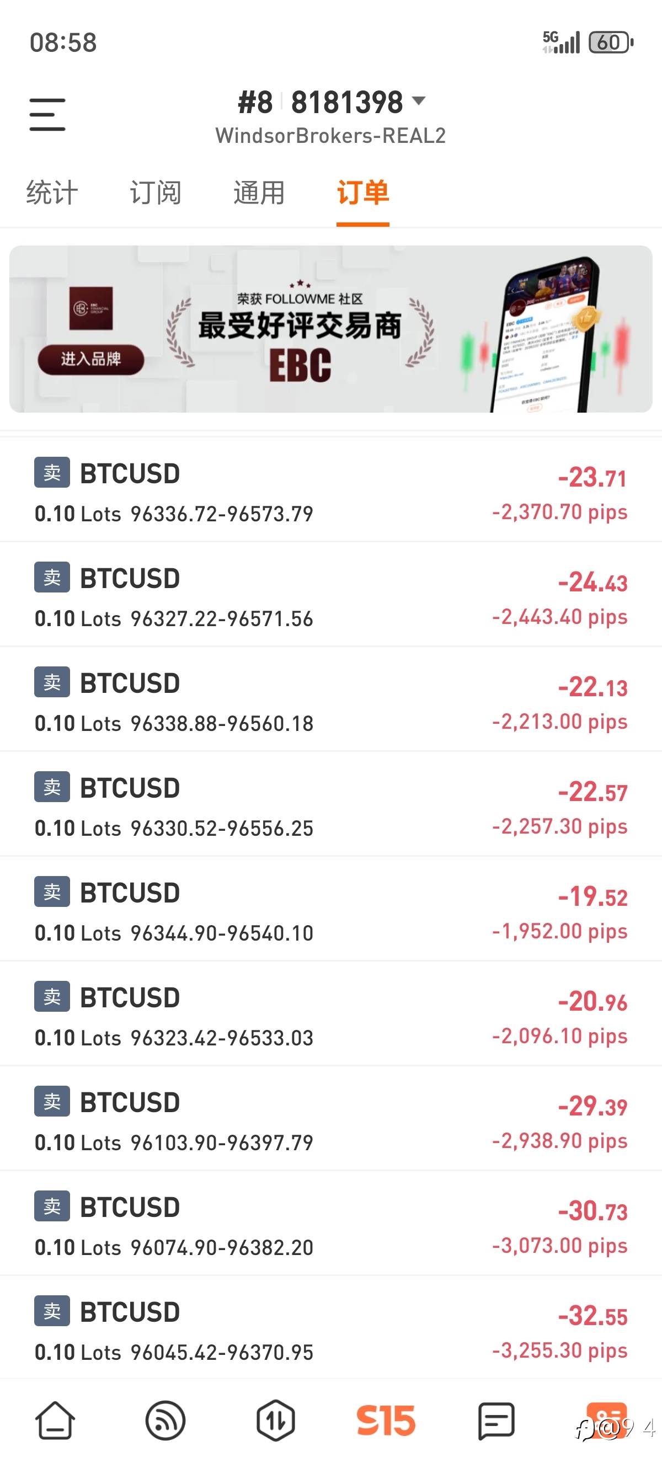Select the 通用 tab
The height and width of the screenshot is (1463, 662).
(x=259, y=193)
